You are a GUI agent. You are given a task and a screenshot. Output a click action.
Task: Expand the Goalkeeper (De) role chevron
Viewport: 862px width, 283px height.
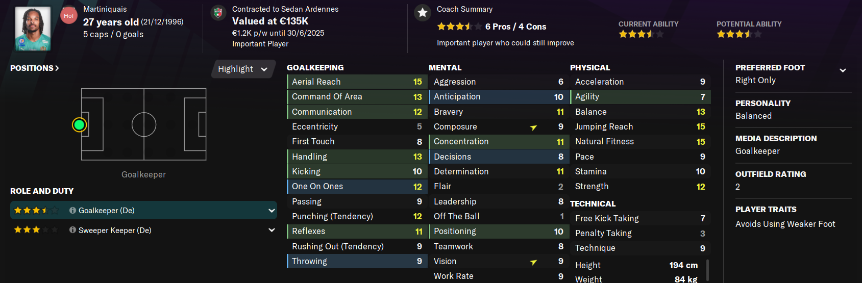(271, 211)
